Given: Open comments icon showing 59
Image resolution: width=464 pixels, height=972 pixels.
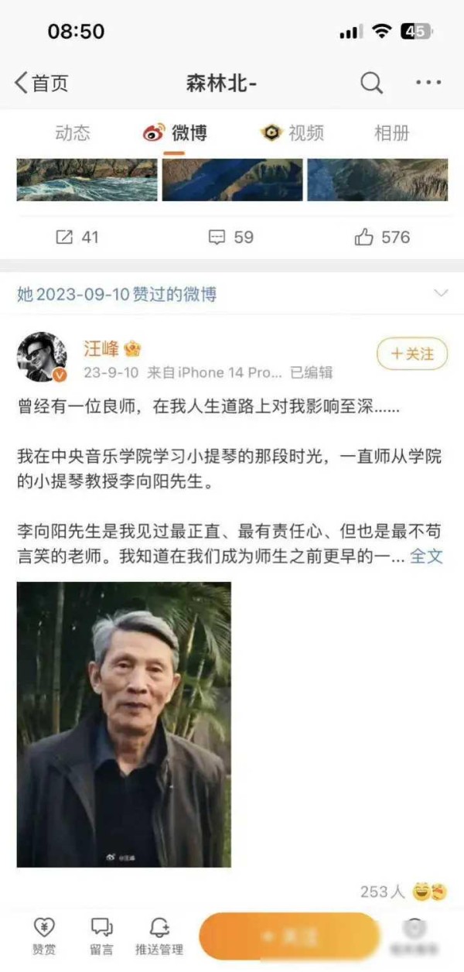Looking at the screenshot, I should [231, 237].
